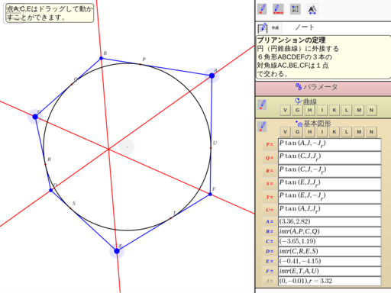Choose L in the 基本図形 section

(x=347, y=132)
